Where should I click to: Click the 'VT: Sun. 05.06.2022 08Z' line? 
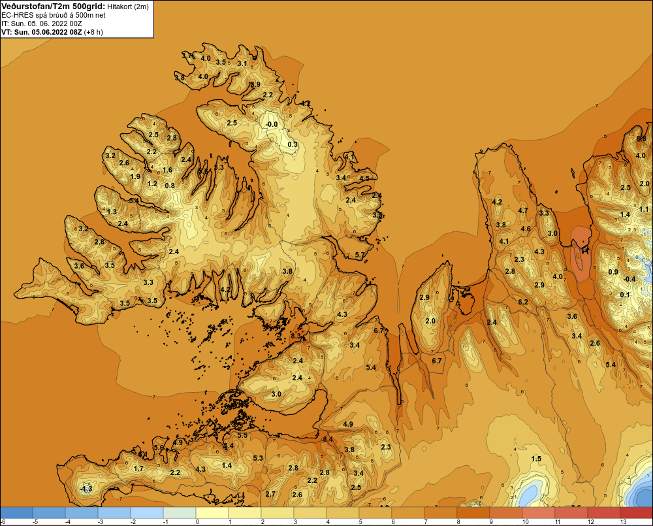click(x=42, y=32)
